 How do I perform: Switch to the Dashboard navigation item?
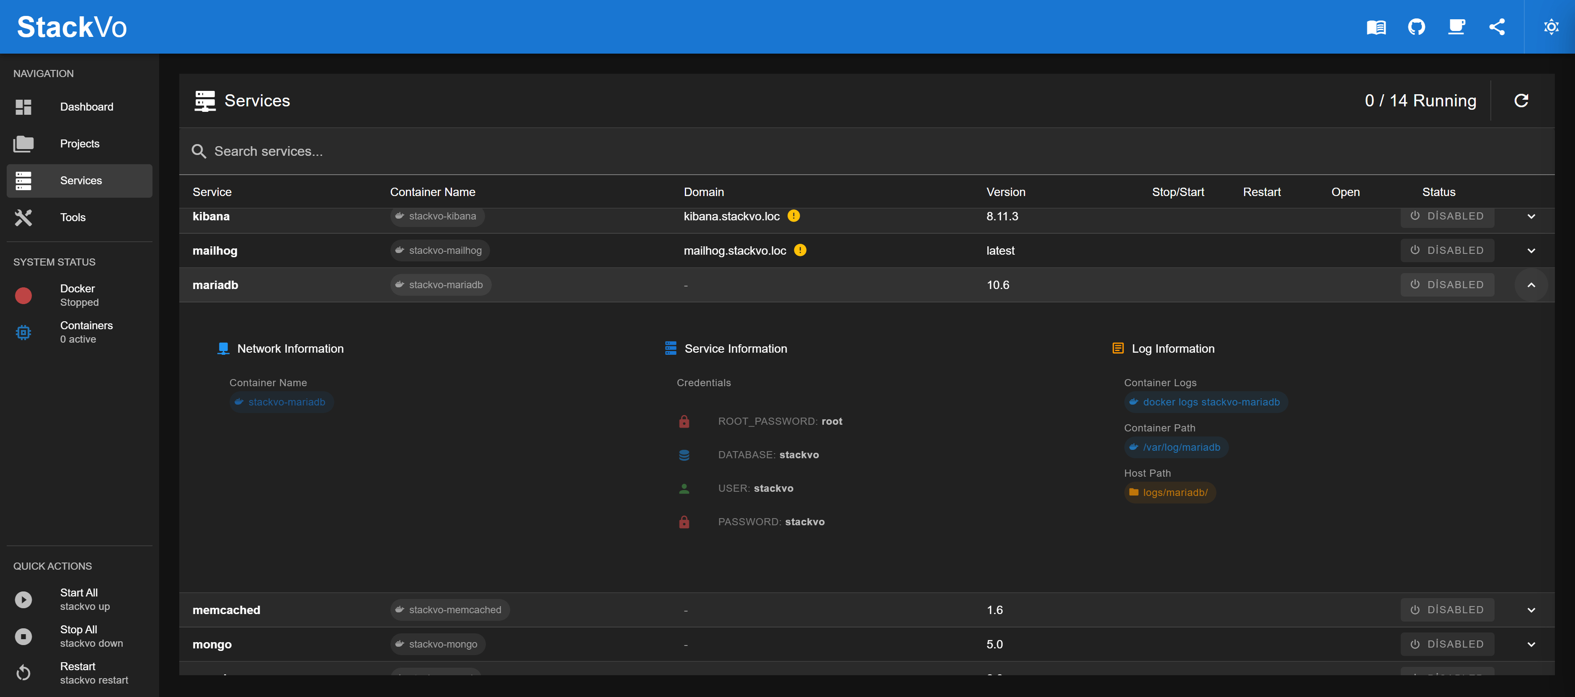point(86,106)
